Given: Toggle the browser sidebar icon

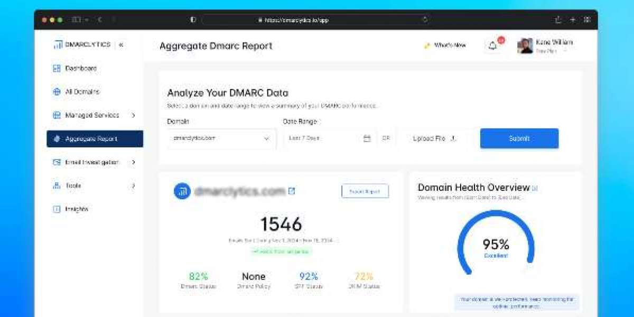Looking at the screenshot, I should pos(76,20).
